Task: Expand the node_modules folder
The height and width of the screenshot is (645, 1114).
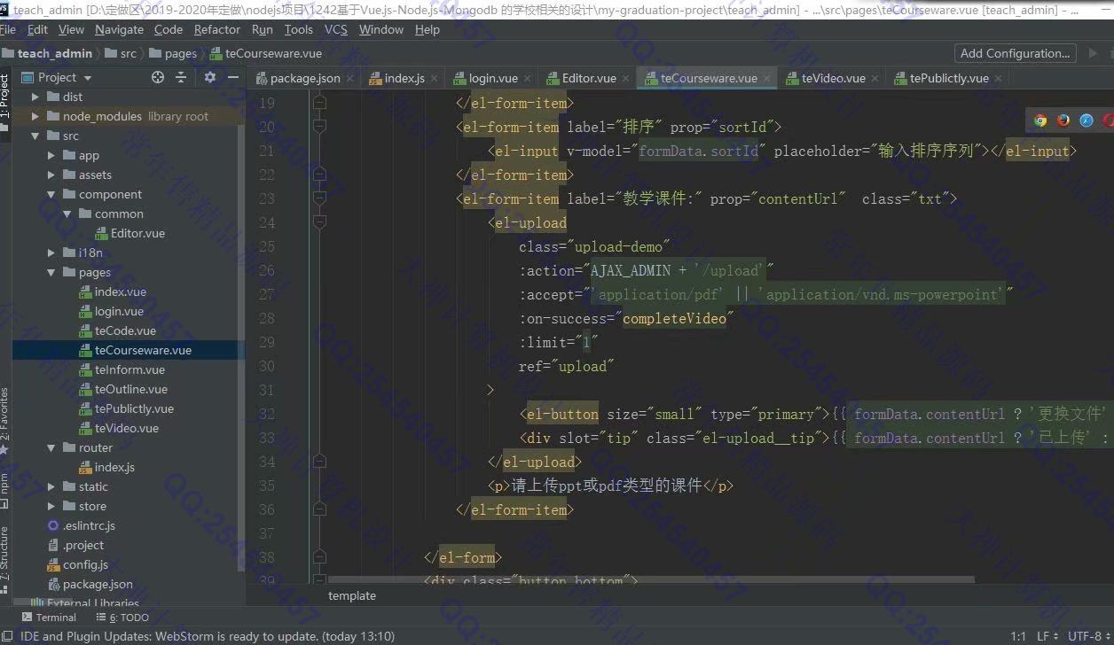Action: pos(35,116)
